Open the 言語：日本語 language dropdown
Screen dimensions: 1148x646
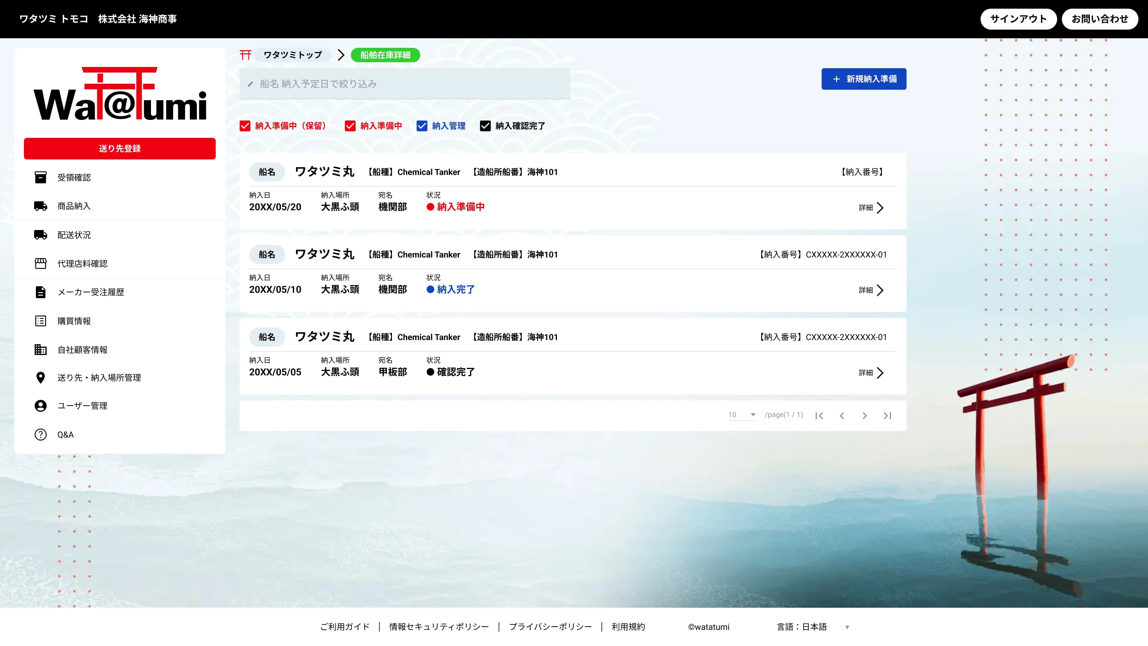point(813,627)
